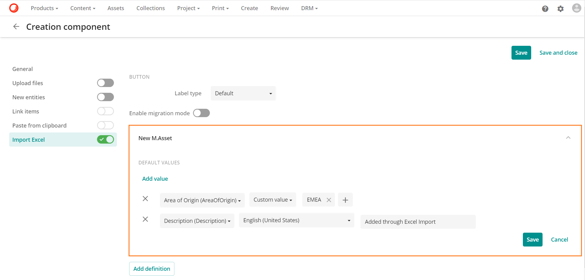Click the Add value link
The width and height of the screenshot is (585, 280).
155,179
